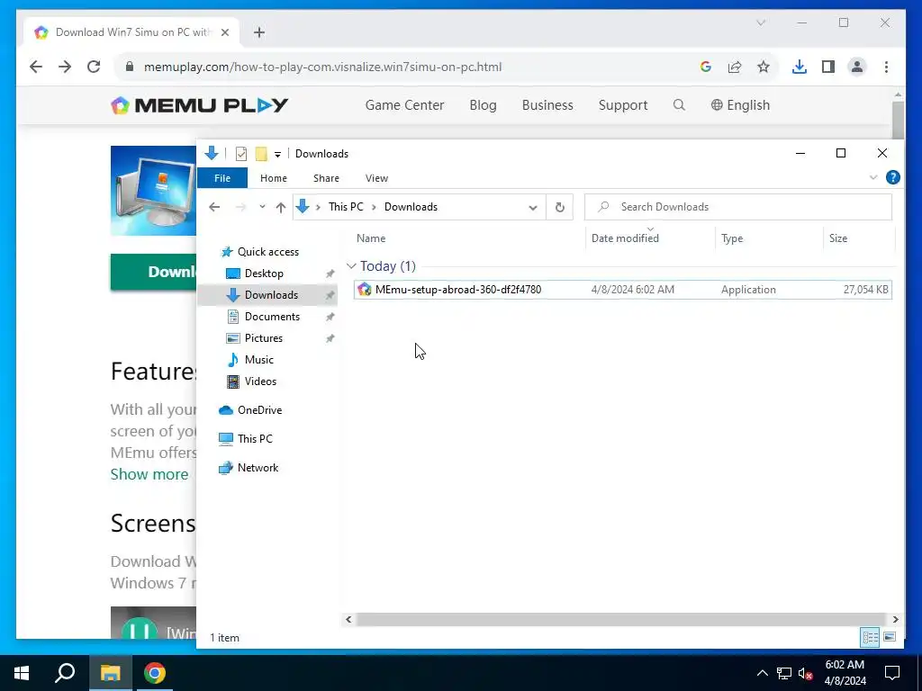922x691 pixels.
Task: Open the English language selector
Action: coord(740,105)
